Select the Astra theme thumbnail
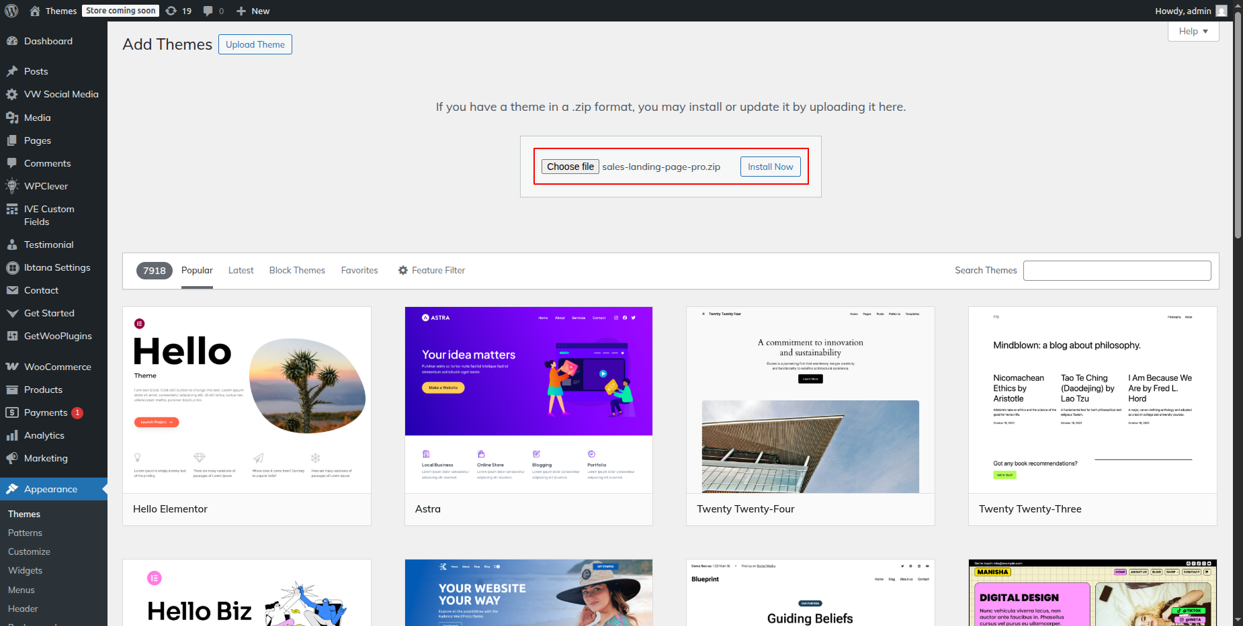The image size is (1243, 626). point(528,400)
